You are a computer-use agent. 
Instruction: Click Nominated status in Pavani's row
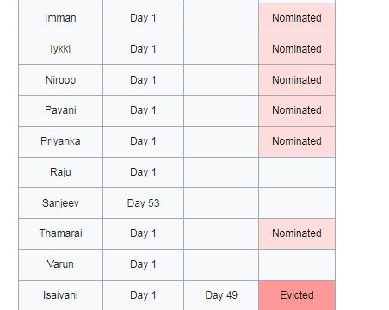click(297, 110)
